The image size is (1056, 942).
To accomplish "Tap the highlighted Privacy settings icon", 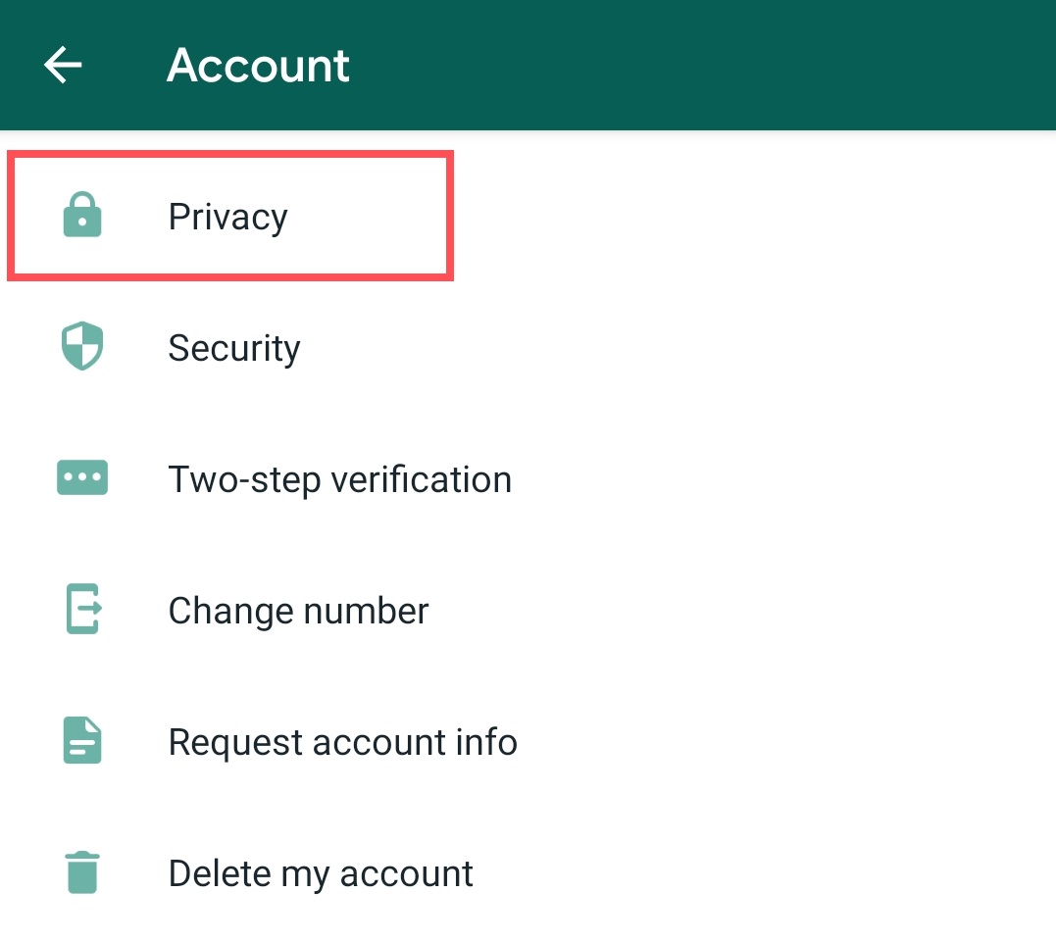I will [x=82, y=216].
